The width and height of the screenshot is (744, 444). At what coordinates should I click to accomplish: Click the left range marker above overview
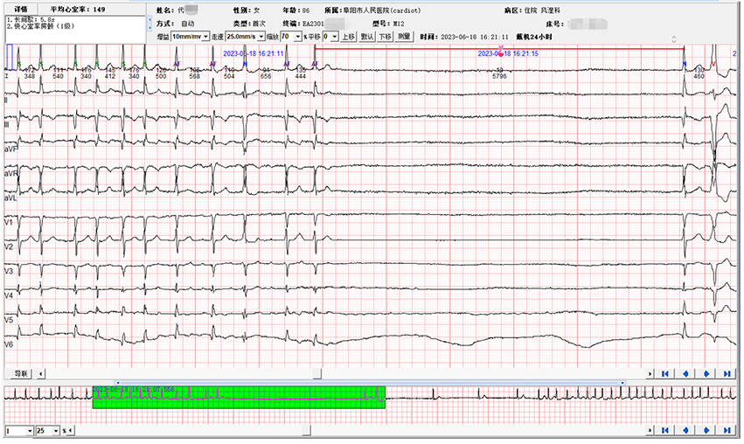coord(118,382)
